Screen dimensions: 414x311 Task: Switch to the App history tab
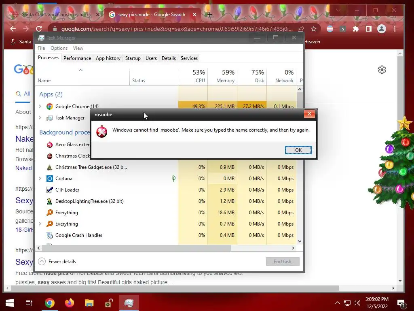[x=108, y=58]
